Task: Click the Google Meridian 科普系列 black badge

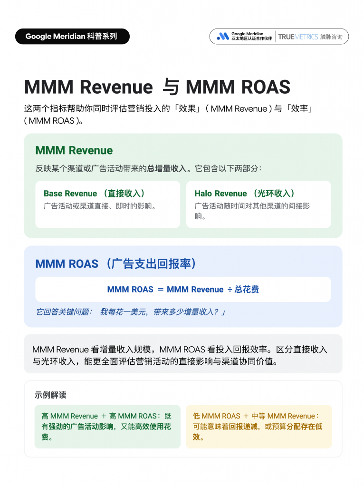Action: point(72,36)
